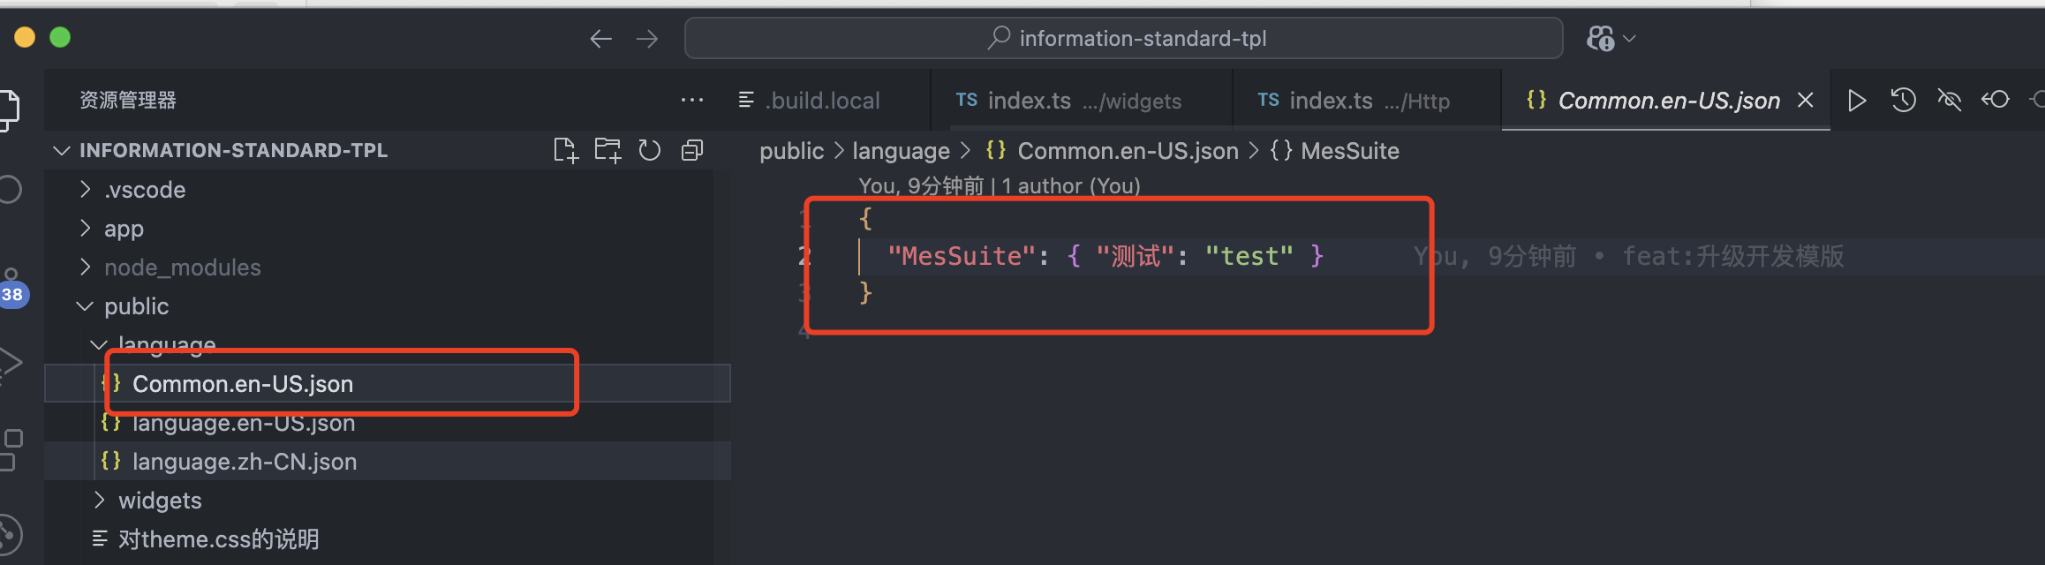Screen dimensions: 2045x565
Task: Navigate forward with the right arrow
Action: 647,39
